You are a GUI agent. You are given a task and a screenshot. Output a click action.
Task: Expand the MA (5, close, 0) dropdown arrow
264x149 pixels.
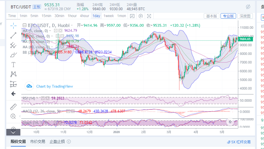[x=51, y=31]
